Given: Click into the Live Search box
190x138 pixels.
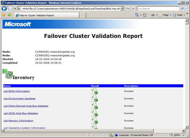Looking at the screenshot, I should [x=158, y=9].
